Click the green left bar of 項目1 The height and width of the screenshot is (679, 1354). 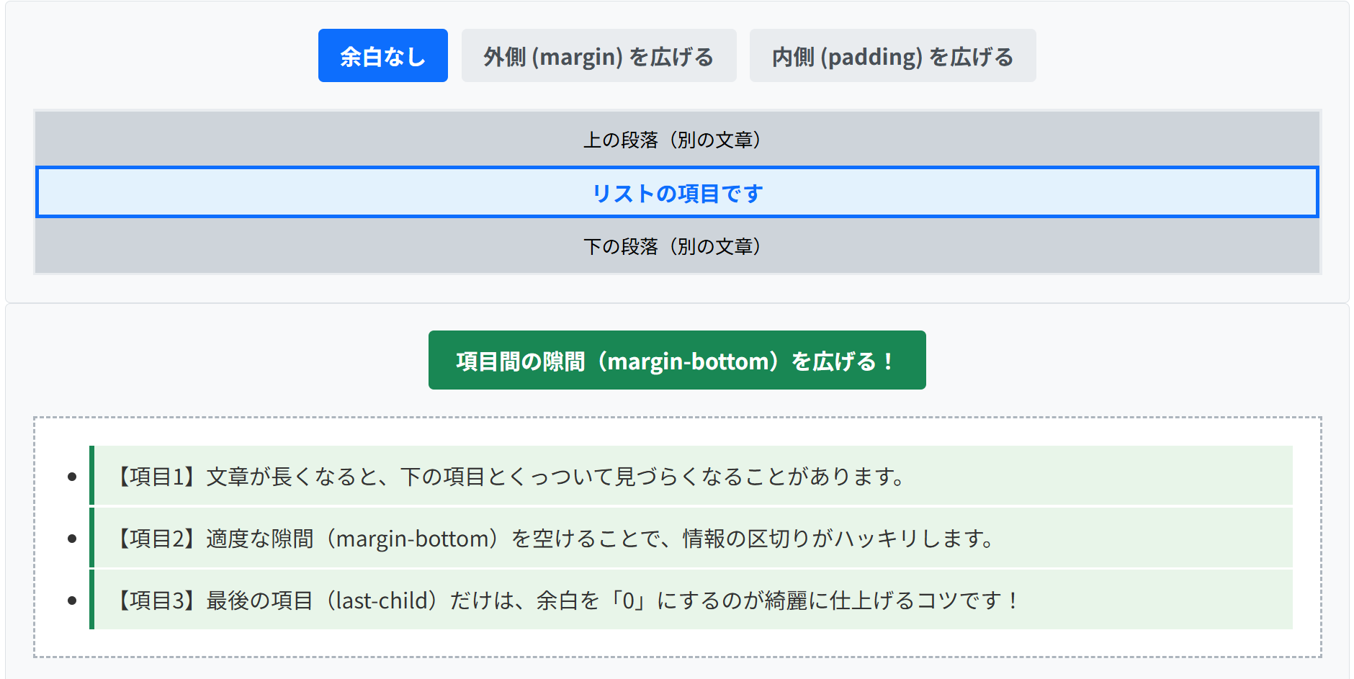(92, 476)
